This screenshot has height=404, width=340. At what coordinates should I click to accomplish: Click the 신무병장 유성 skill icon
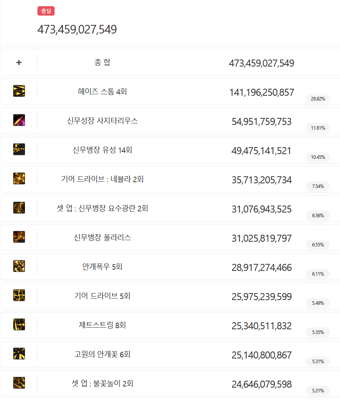click(19, 149)
